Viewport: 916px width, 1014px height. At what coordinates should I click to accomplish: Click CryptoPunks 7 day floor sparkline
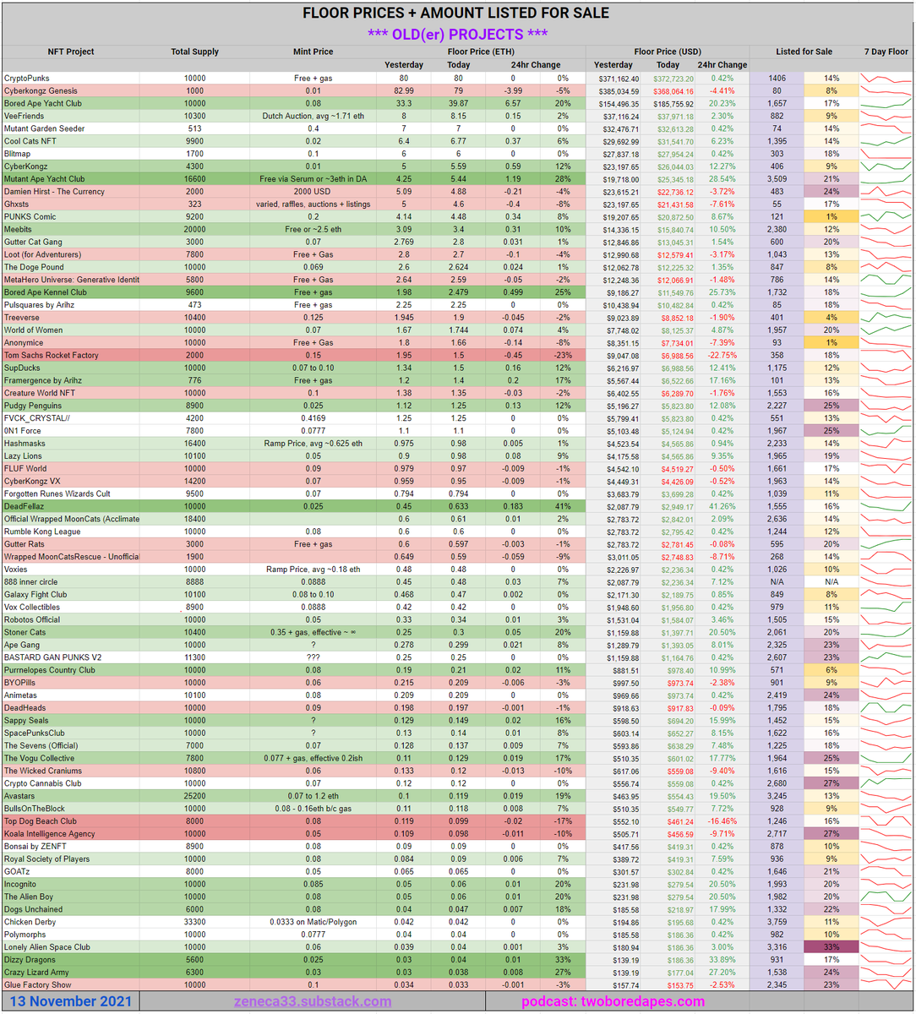(x=886, y=78)
